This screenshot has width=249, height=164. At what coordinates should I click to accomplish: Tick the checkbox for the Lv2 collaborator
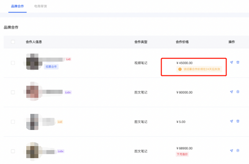13,122
